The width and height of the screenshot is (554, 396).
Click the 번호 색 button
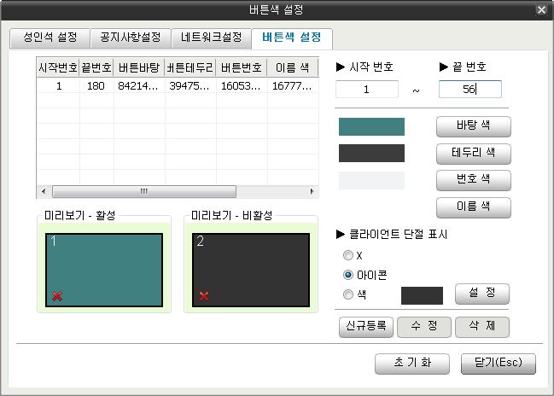pos(474,180)
